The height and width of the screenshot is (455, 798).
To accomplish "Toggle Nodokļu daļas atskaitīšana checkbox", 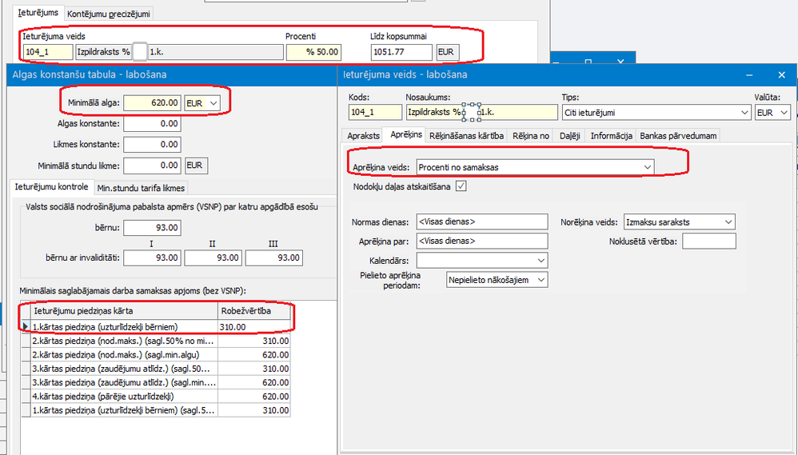I will pyautogui.click(x=461, y=186).
